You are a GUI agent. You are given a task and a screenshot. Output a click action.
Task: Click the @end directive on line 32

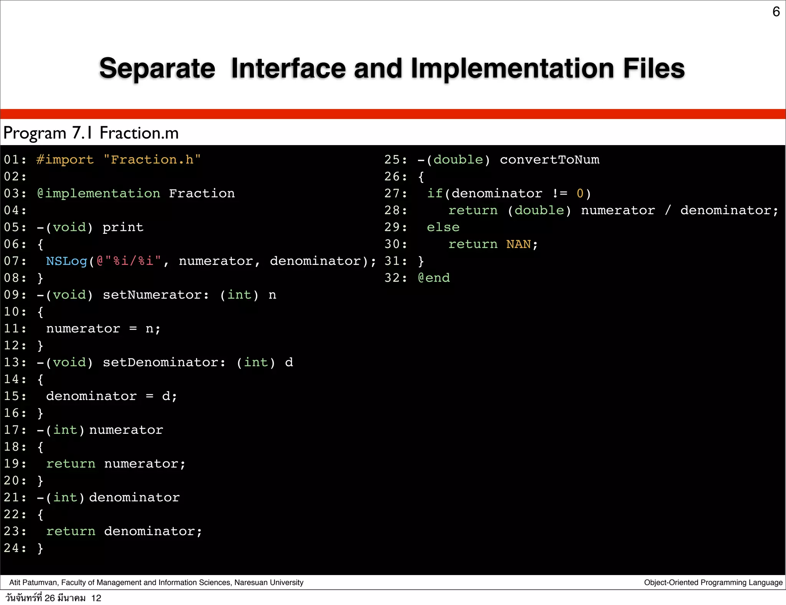click(434, 278)
